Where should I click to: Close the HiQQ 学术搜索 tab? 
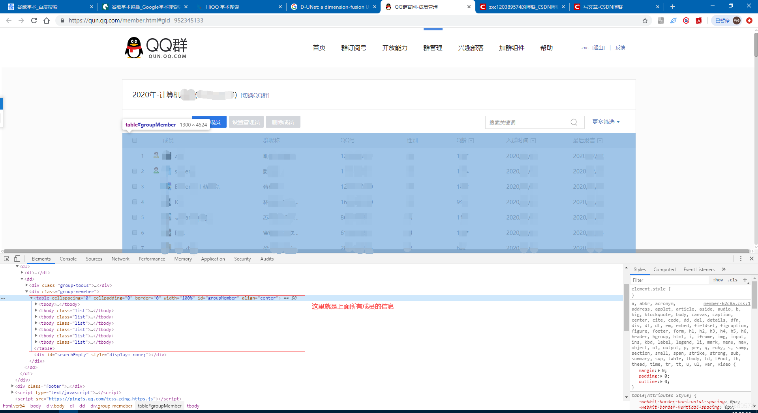click(x=280, y=7)
